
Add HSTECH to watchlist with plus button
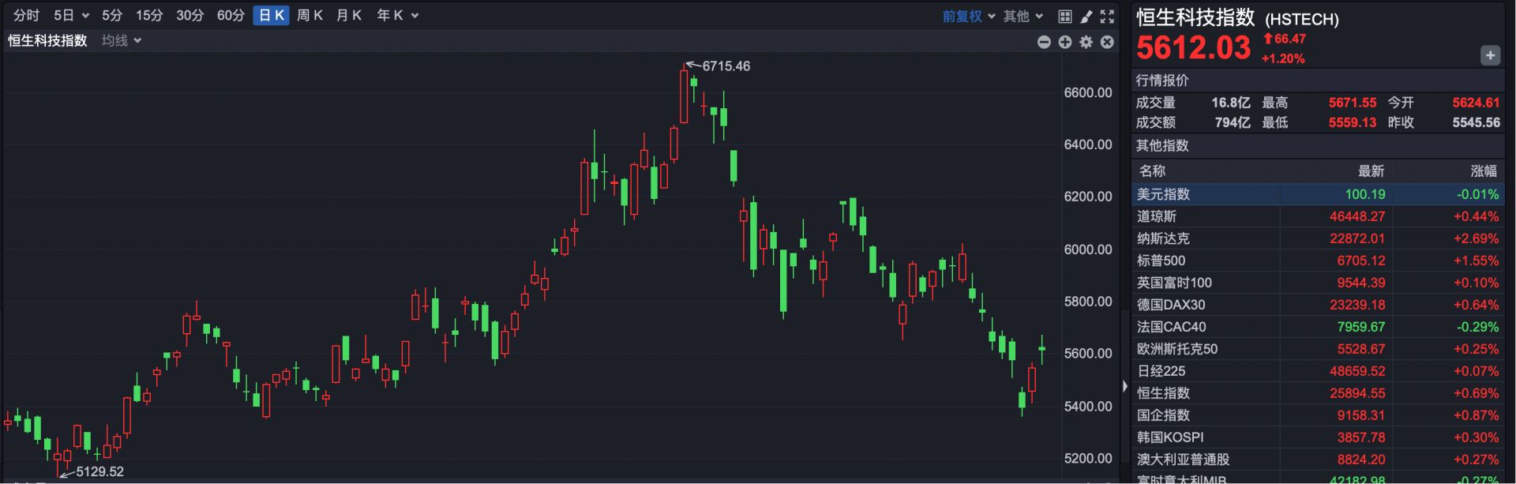click(1490, 55)
